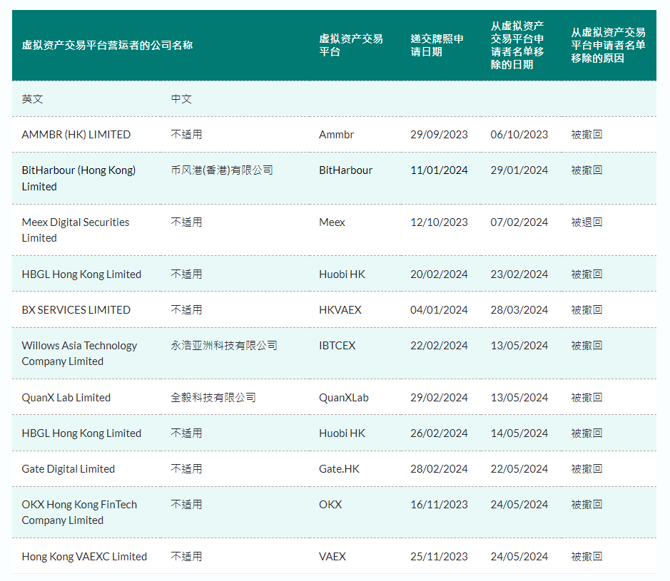This screenshot has height=581, width=670.
Task: Select company name BX SERVICES LIMITED
Action: [76, 310]
